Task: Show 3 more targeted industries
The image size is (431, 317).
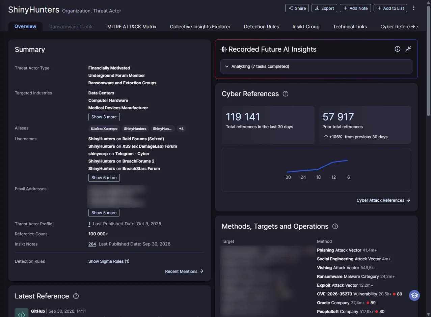Action: (104, 117)
